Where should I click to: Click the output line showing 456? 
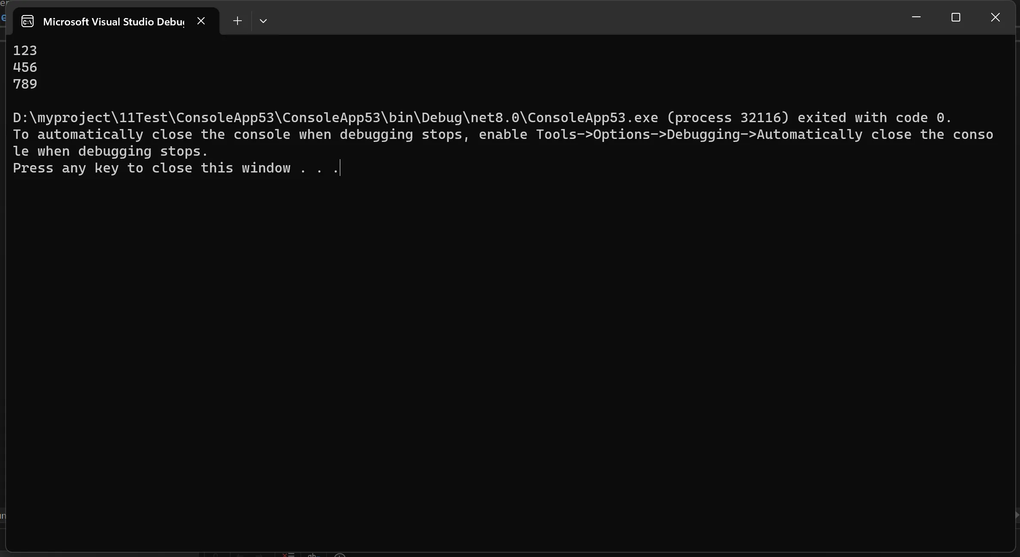pos(25,68)
